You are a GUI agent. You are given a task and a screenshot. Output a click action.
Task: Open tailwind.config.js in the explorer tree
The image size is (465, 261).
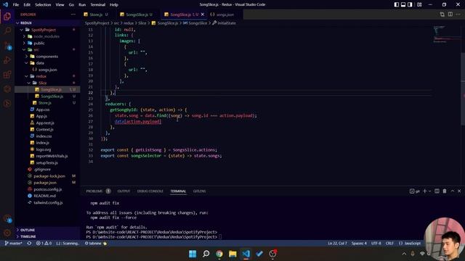47,202
